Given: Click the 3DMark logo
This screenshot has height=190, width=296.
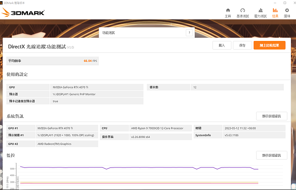Looking at the screenshot, I should (x=23, y=12).
